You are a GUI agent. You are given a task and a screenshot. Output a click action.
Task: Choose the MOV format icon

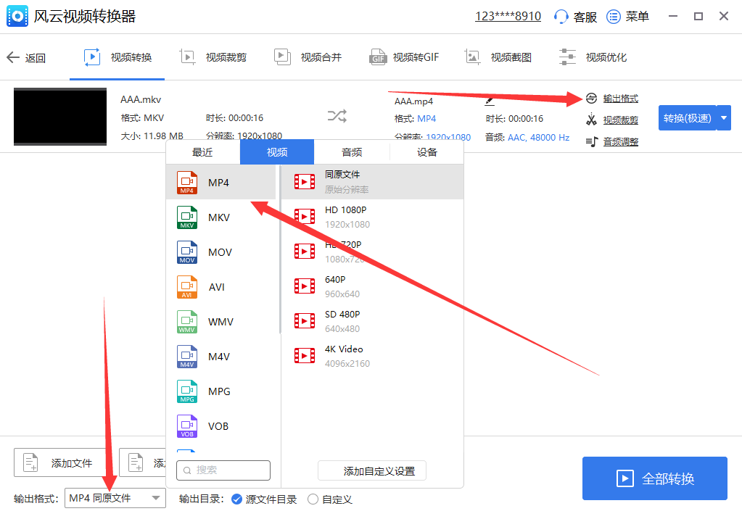coord(187,252)
